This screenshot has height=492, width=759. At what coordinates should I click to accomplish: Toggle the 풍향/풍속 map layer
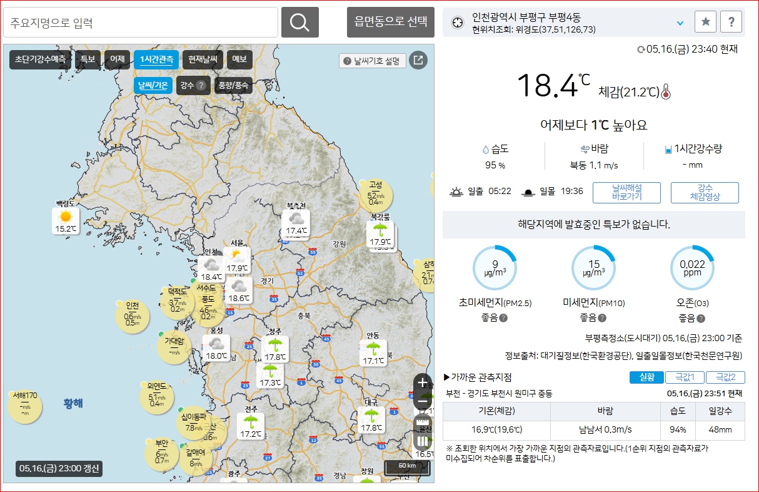(233, 86)
